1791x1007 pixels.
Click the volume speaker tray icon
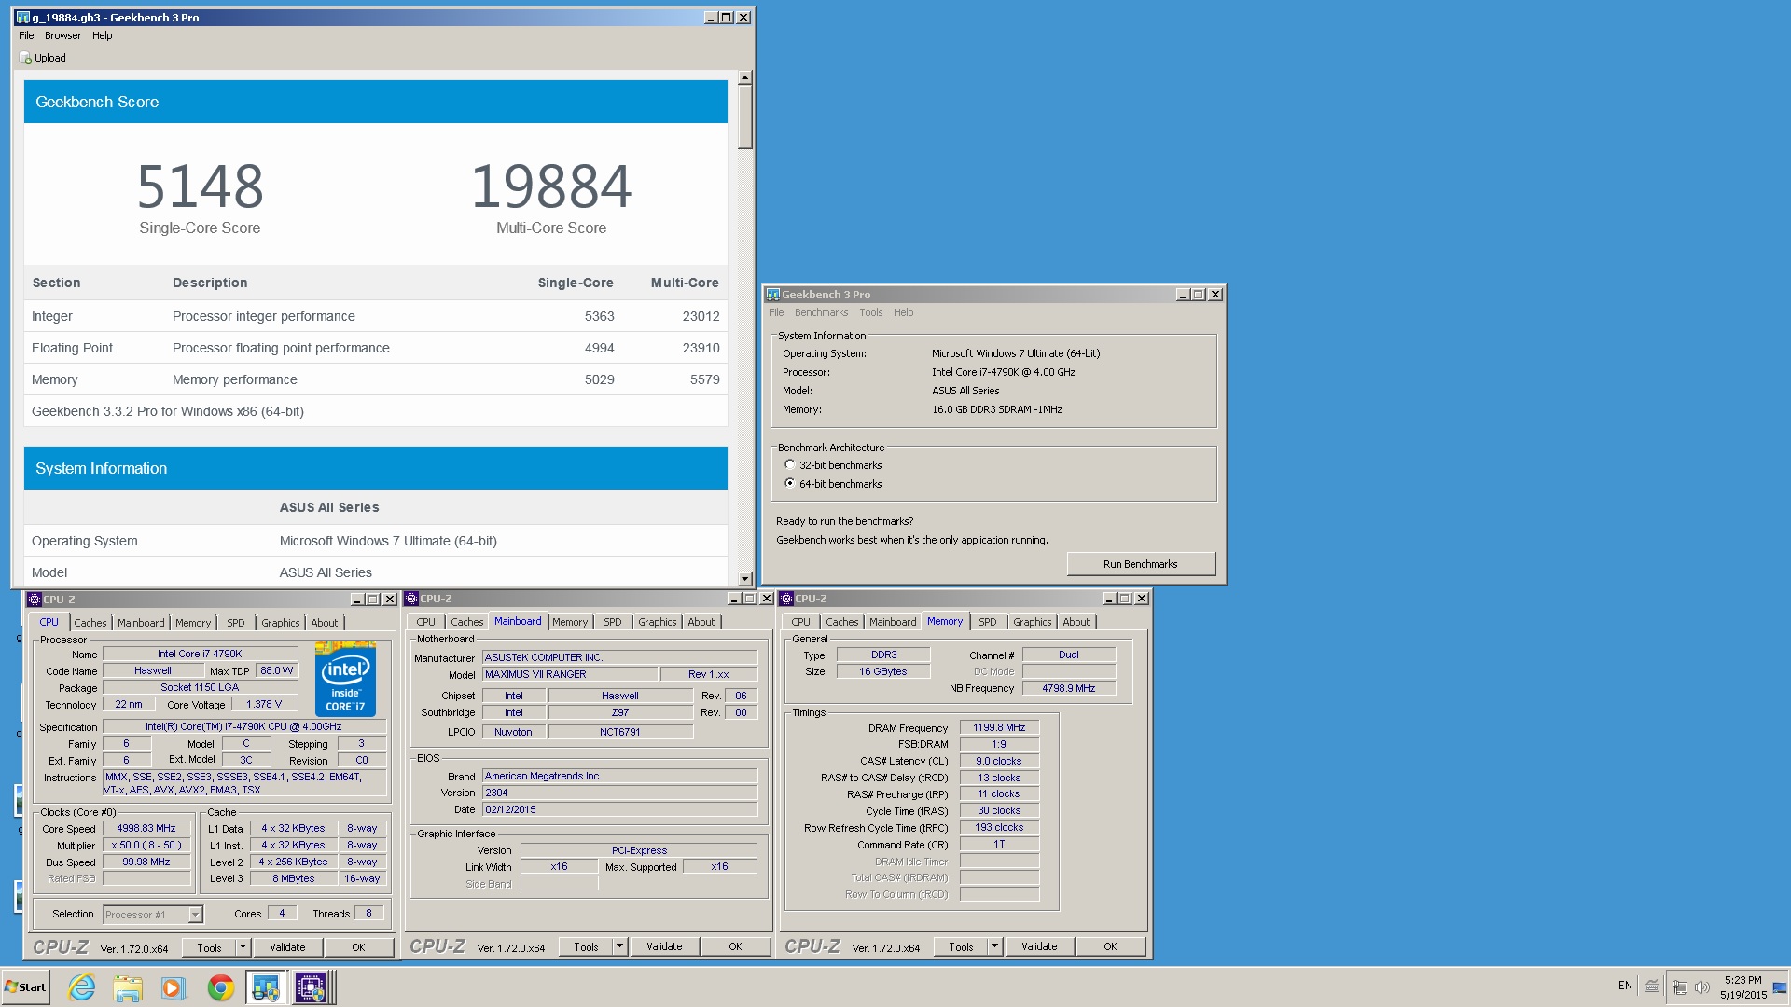(1702, 987)
